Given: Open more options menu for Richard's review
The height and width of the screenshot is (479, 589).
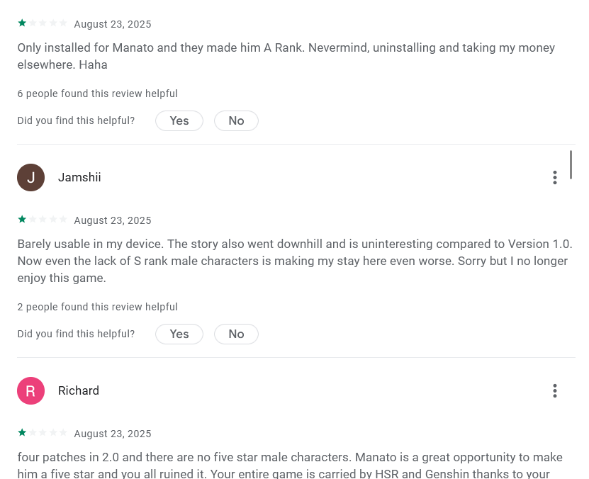Looking at the screenshot, I should point(554,390).
